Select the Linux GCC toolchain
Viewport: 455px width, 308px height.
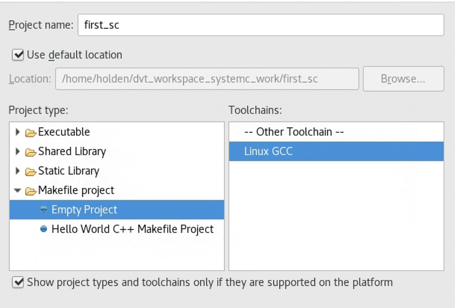pyautogui.click(x=268, y=151)
